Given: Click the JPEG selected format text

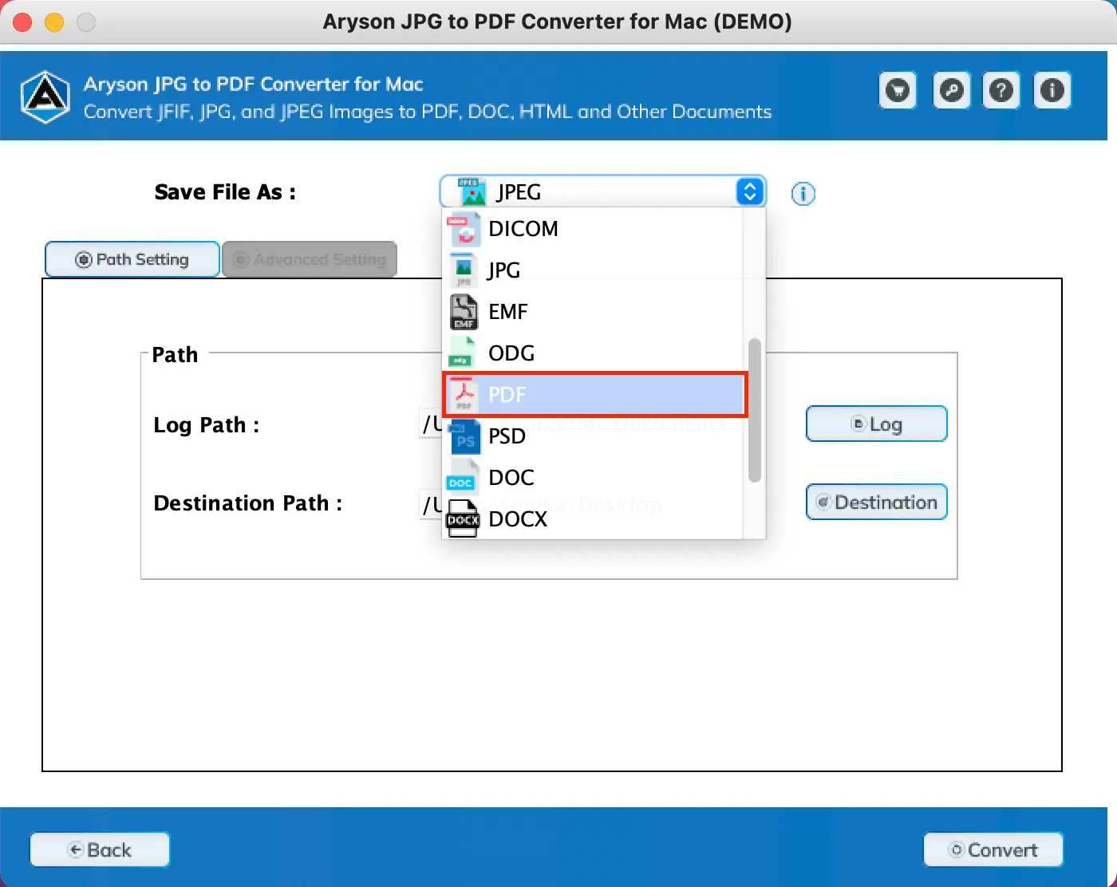Looking at the screenshot, I should pyautogui.click(x=519, y=191).
